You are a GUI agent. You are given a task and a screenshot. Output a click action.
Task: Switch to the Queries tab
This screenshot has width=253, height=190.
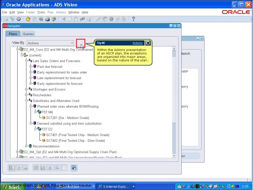click(x=28, y=34)
